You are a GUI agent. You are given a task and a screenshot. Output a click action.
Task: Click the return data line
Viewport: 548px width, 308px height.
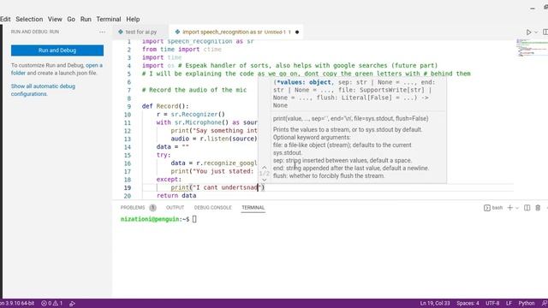point(176,196)
